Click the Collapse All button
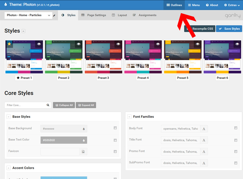The height and width of the screenshot is (179, 243). (x=64, y=105)
